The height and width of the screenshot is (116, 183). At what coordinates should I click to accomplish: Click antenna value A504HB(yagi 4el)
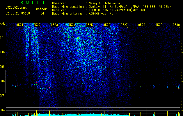pyautogui.click(x=103, y=14)
